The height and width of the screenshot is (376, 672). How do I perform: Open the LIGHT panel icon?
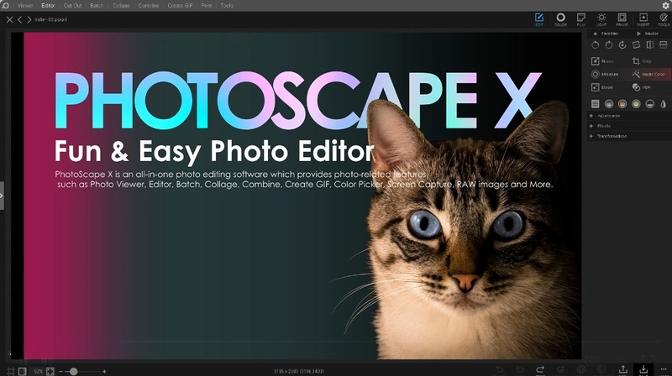(601, 19)
